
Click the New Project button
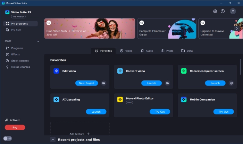point(87,83)
